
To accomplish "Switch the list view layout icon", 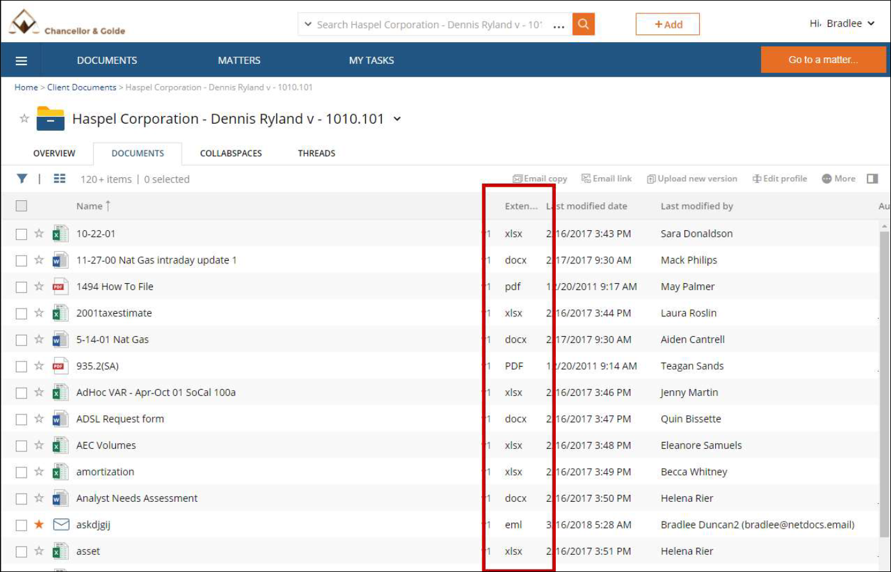I will (x=59, y=179).
